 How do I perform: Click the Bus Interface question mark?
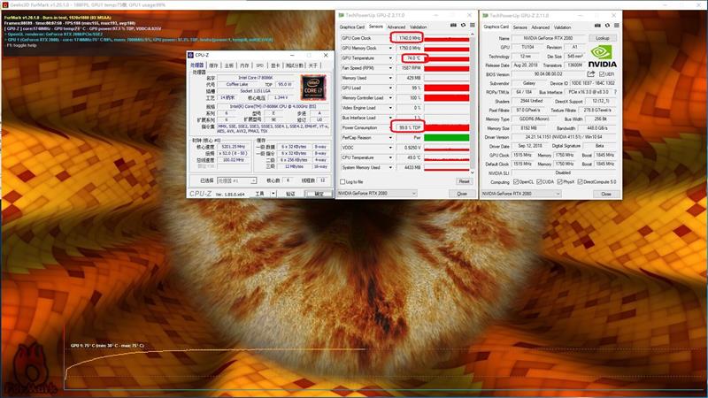pos(615,92)
